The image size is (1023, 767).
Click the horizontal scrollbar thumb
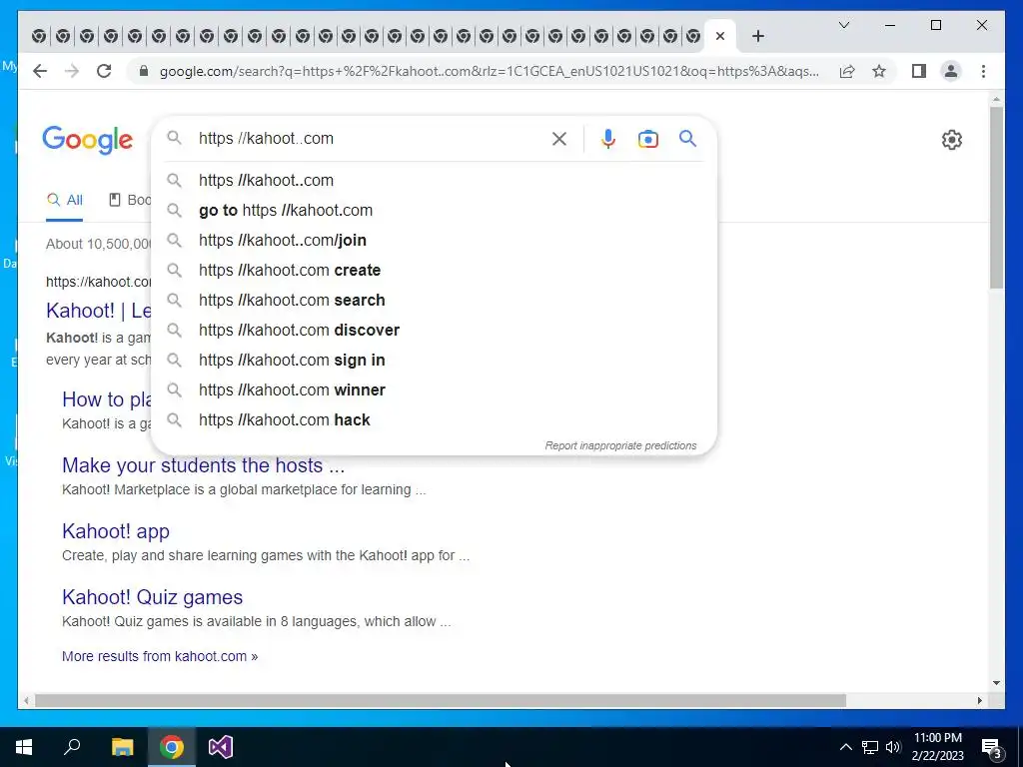pos(441,700)
